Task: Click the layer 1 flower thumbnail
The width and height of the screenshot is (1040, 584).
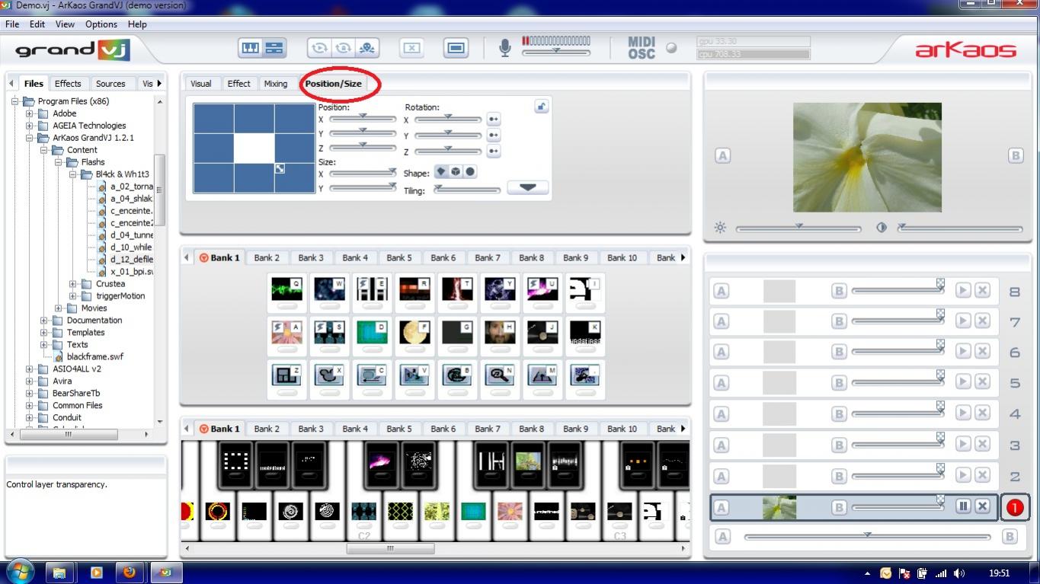Action: 779,507
